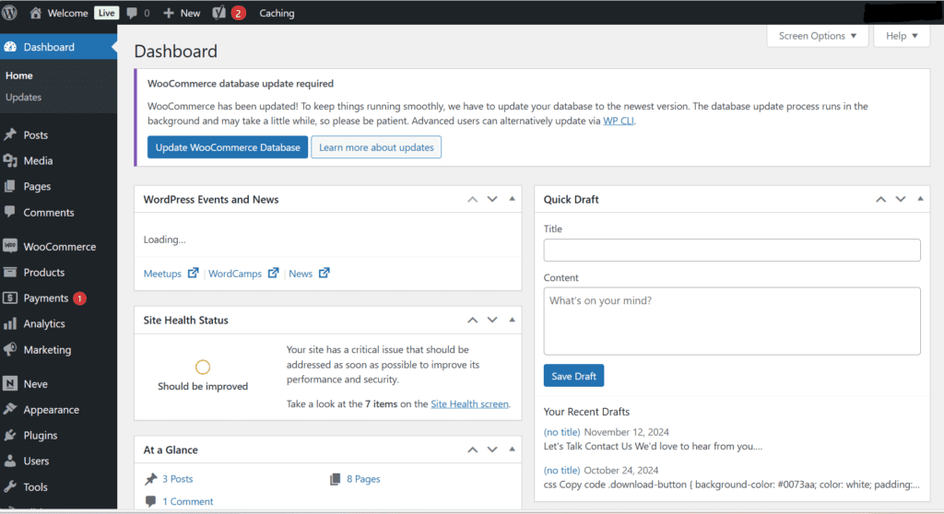Click the Comments bubble icon in the sidebar
This screenshot has height=514, width=944.
(x=10, y=212)
